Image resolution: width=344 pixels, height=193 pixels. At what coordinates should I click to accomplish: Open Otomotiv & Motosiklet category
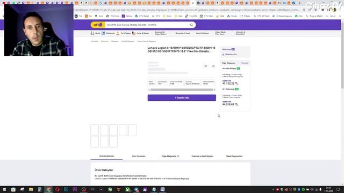tap(240, 33)
